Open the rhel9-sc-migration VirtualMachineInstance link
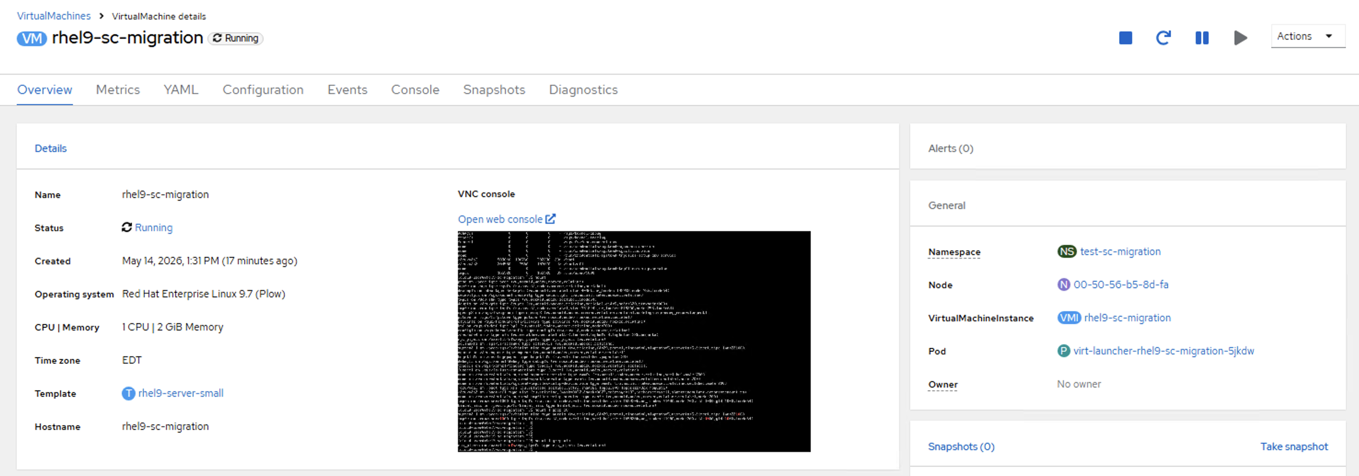The height and width of the screenshot is (476, 1359). point(1127,318)
